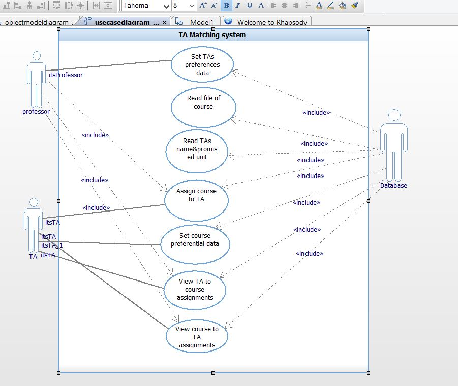Click the bulleted list icon
Screen dimensions: 458x386
point(308,6)
